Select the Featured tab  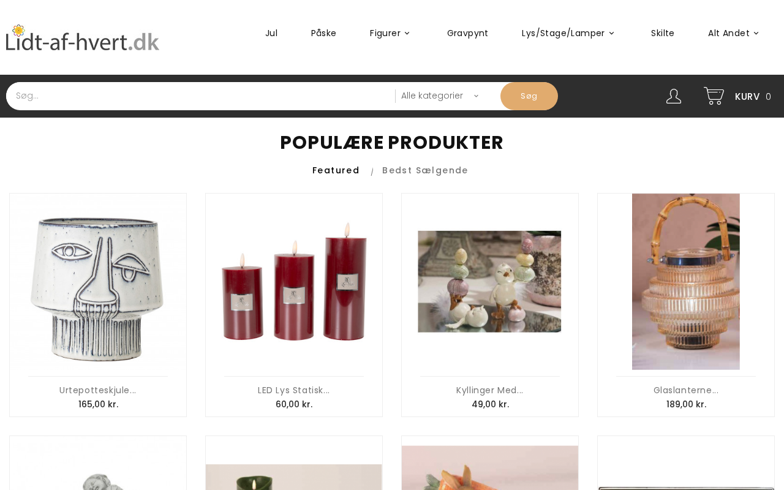(x=336, y=170)
